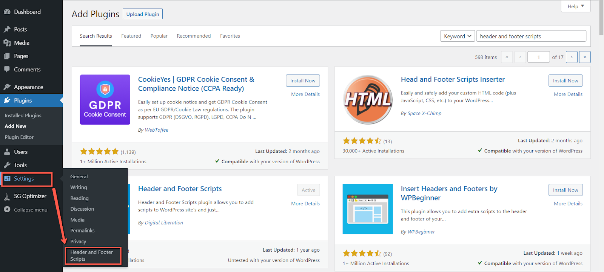Click the Collapse menu arrow icon

coord(7,210)
